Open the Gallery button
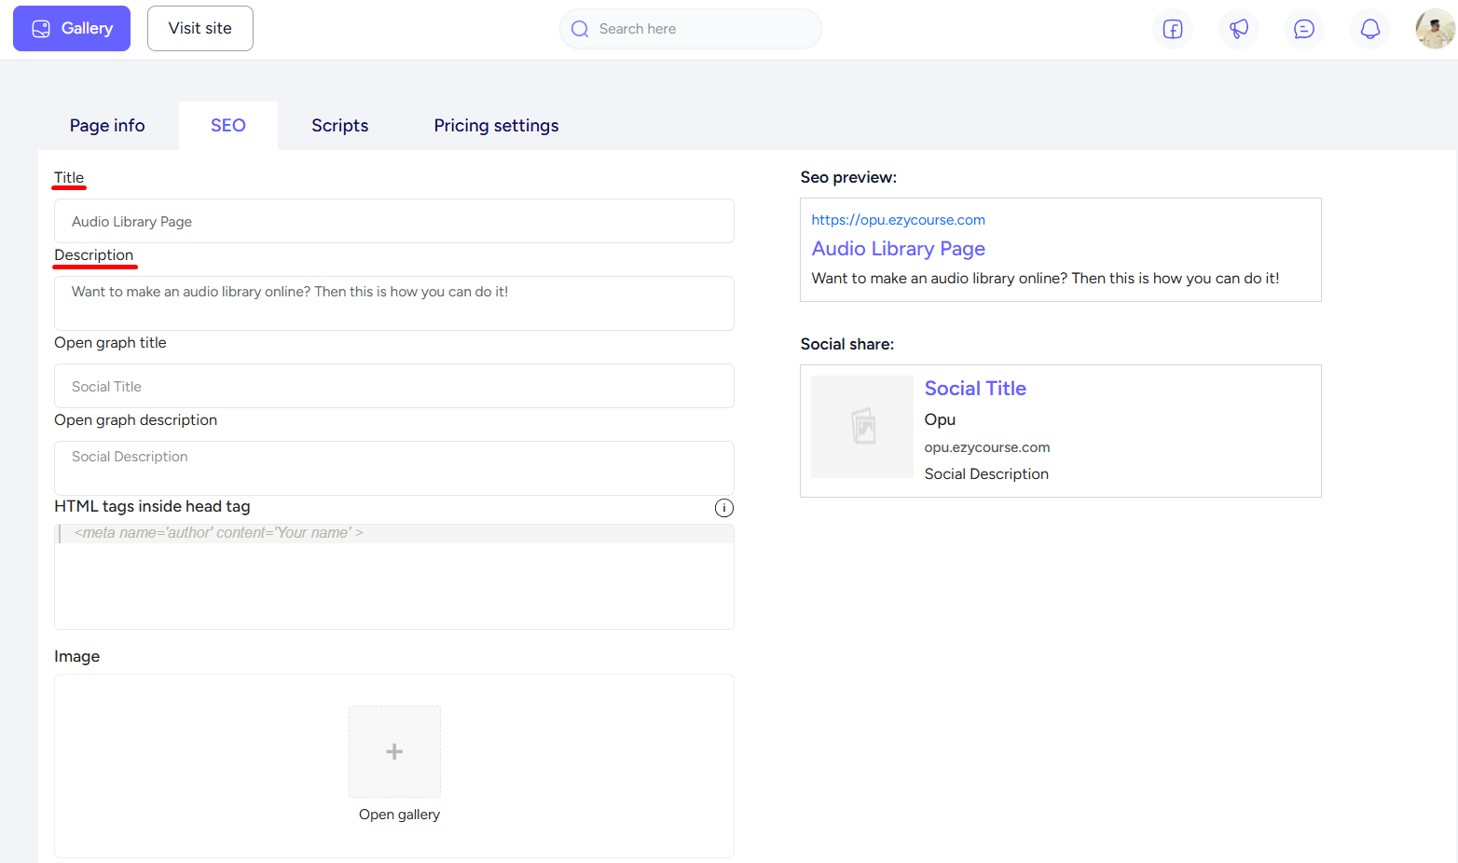 72,28
